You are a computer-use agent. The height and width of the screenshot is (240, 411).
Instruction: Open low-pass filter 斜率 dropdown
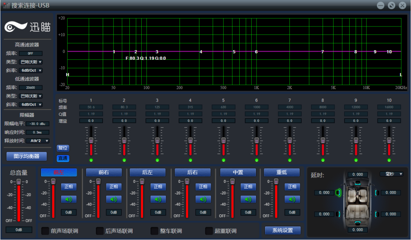click(x=31, y=104)
